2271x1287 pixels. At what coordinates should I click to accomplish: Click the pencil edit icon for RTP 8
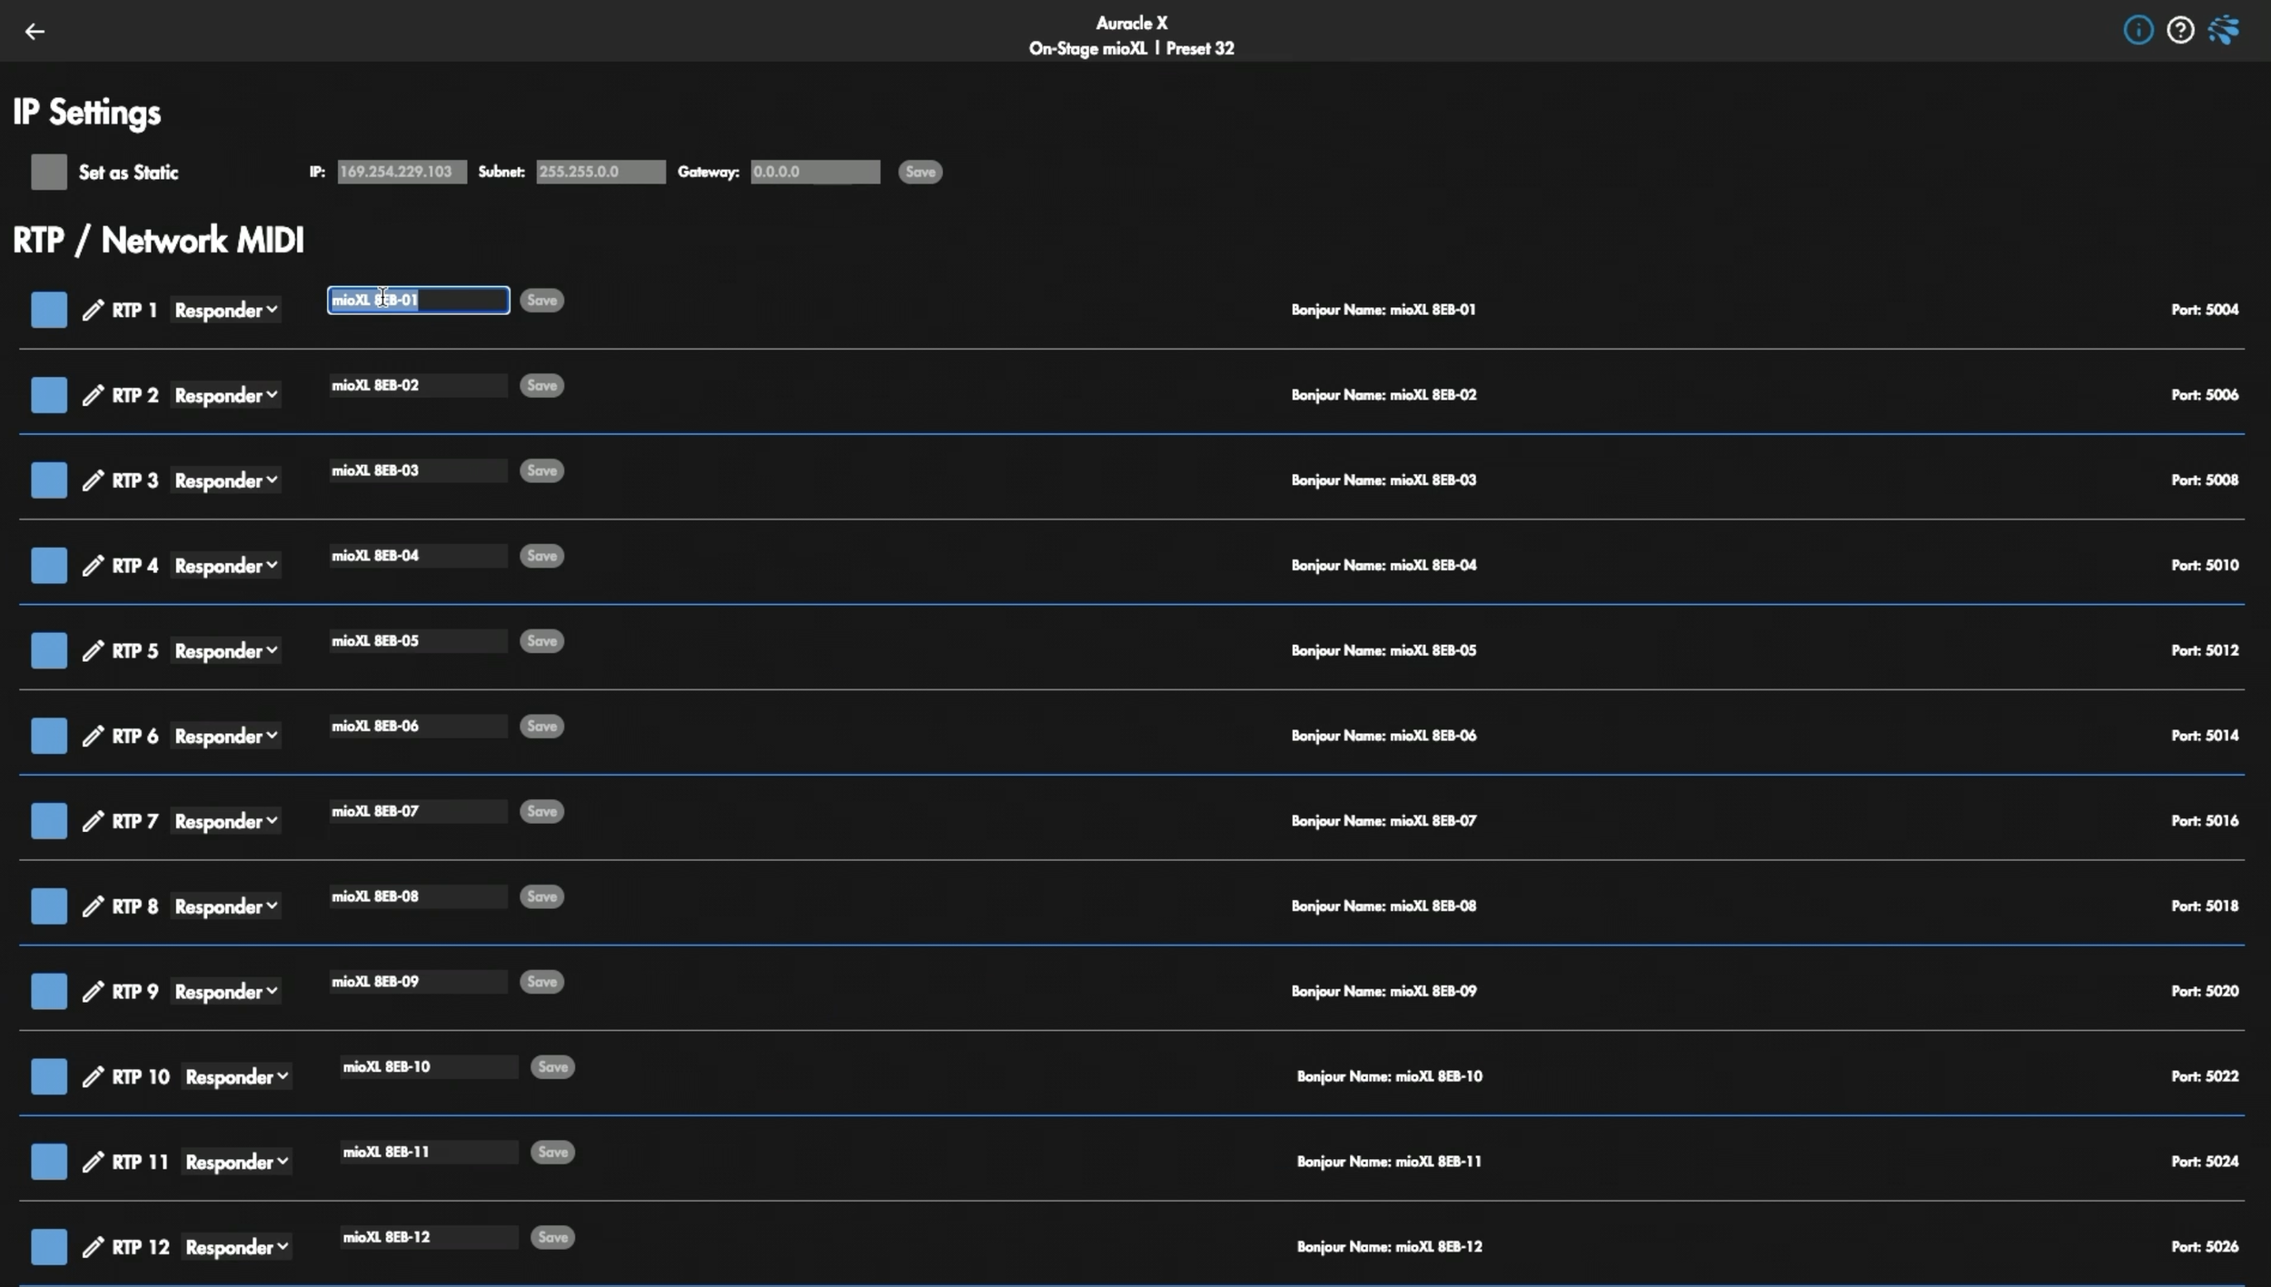tap(93, 906)
